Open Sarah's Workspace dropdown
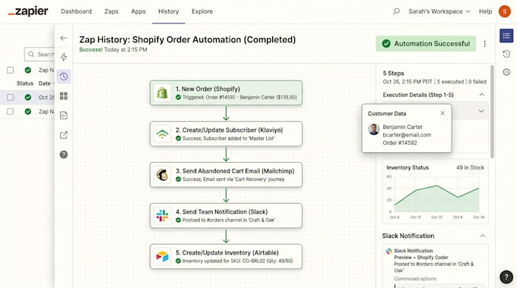The image size is (517, 288). pos(439,11)
